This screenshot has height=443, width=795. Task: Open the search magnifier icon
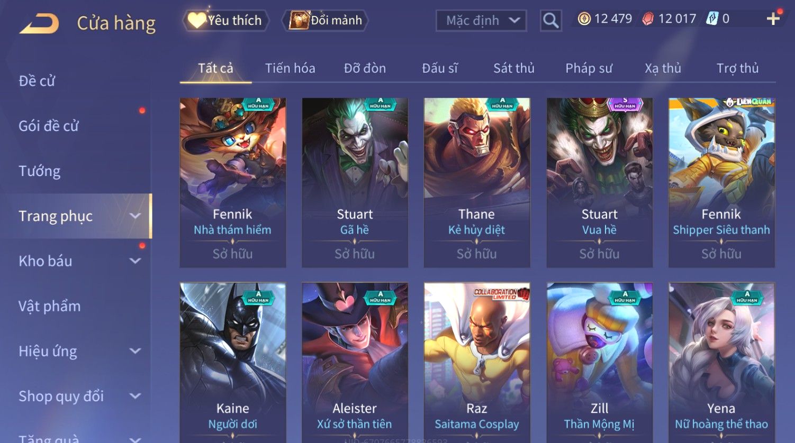[x=550, y=21]
